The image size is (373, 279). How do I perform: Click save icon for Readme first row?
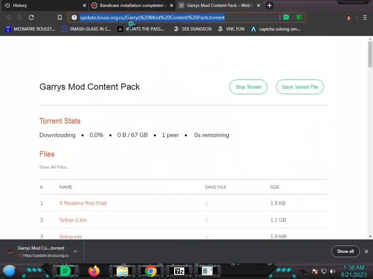207,203
